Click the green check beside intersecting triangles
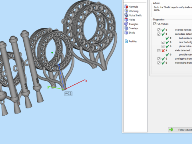 (163, 63)
